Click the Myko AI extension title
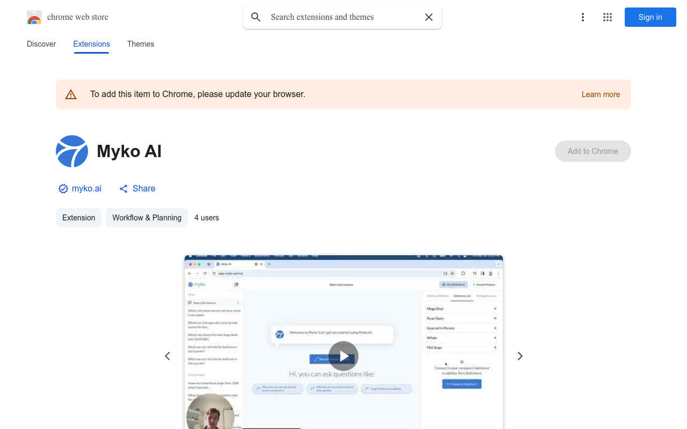 pos(129,151)
